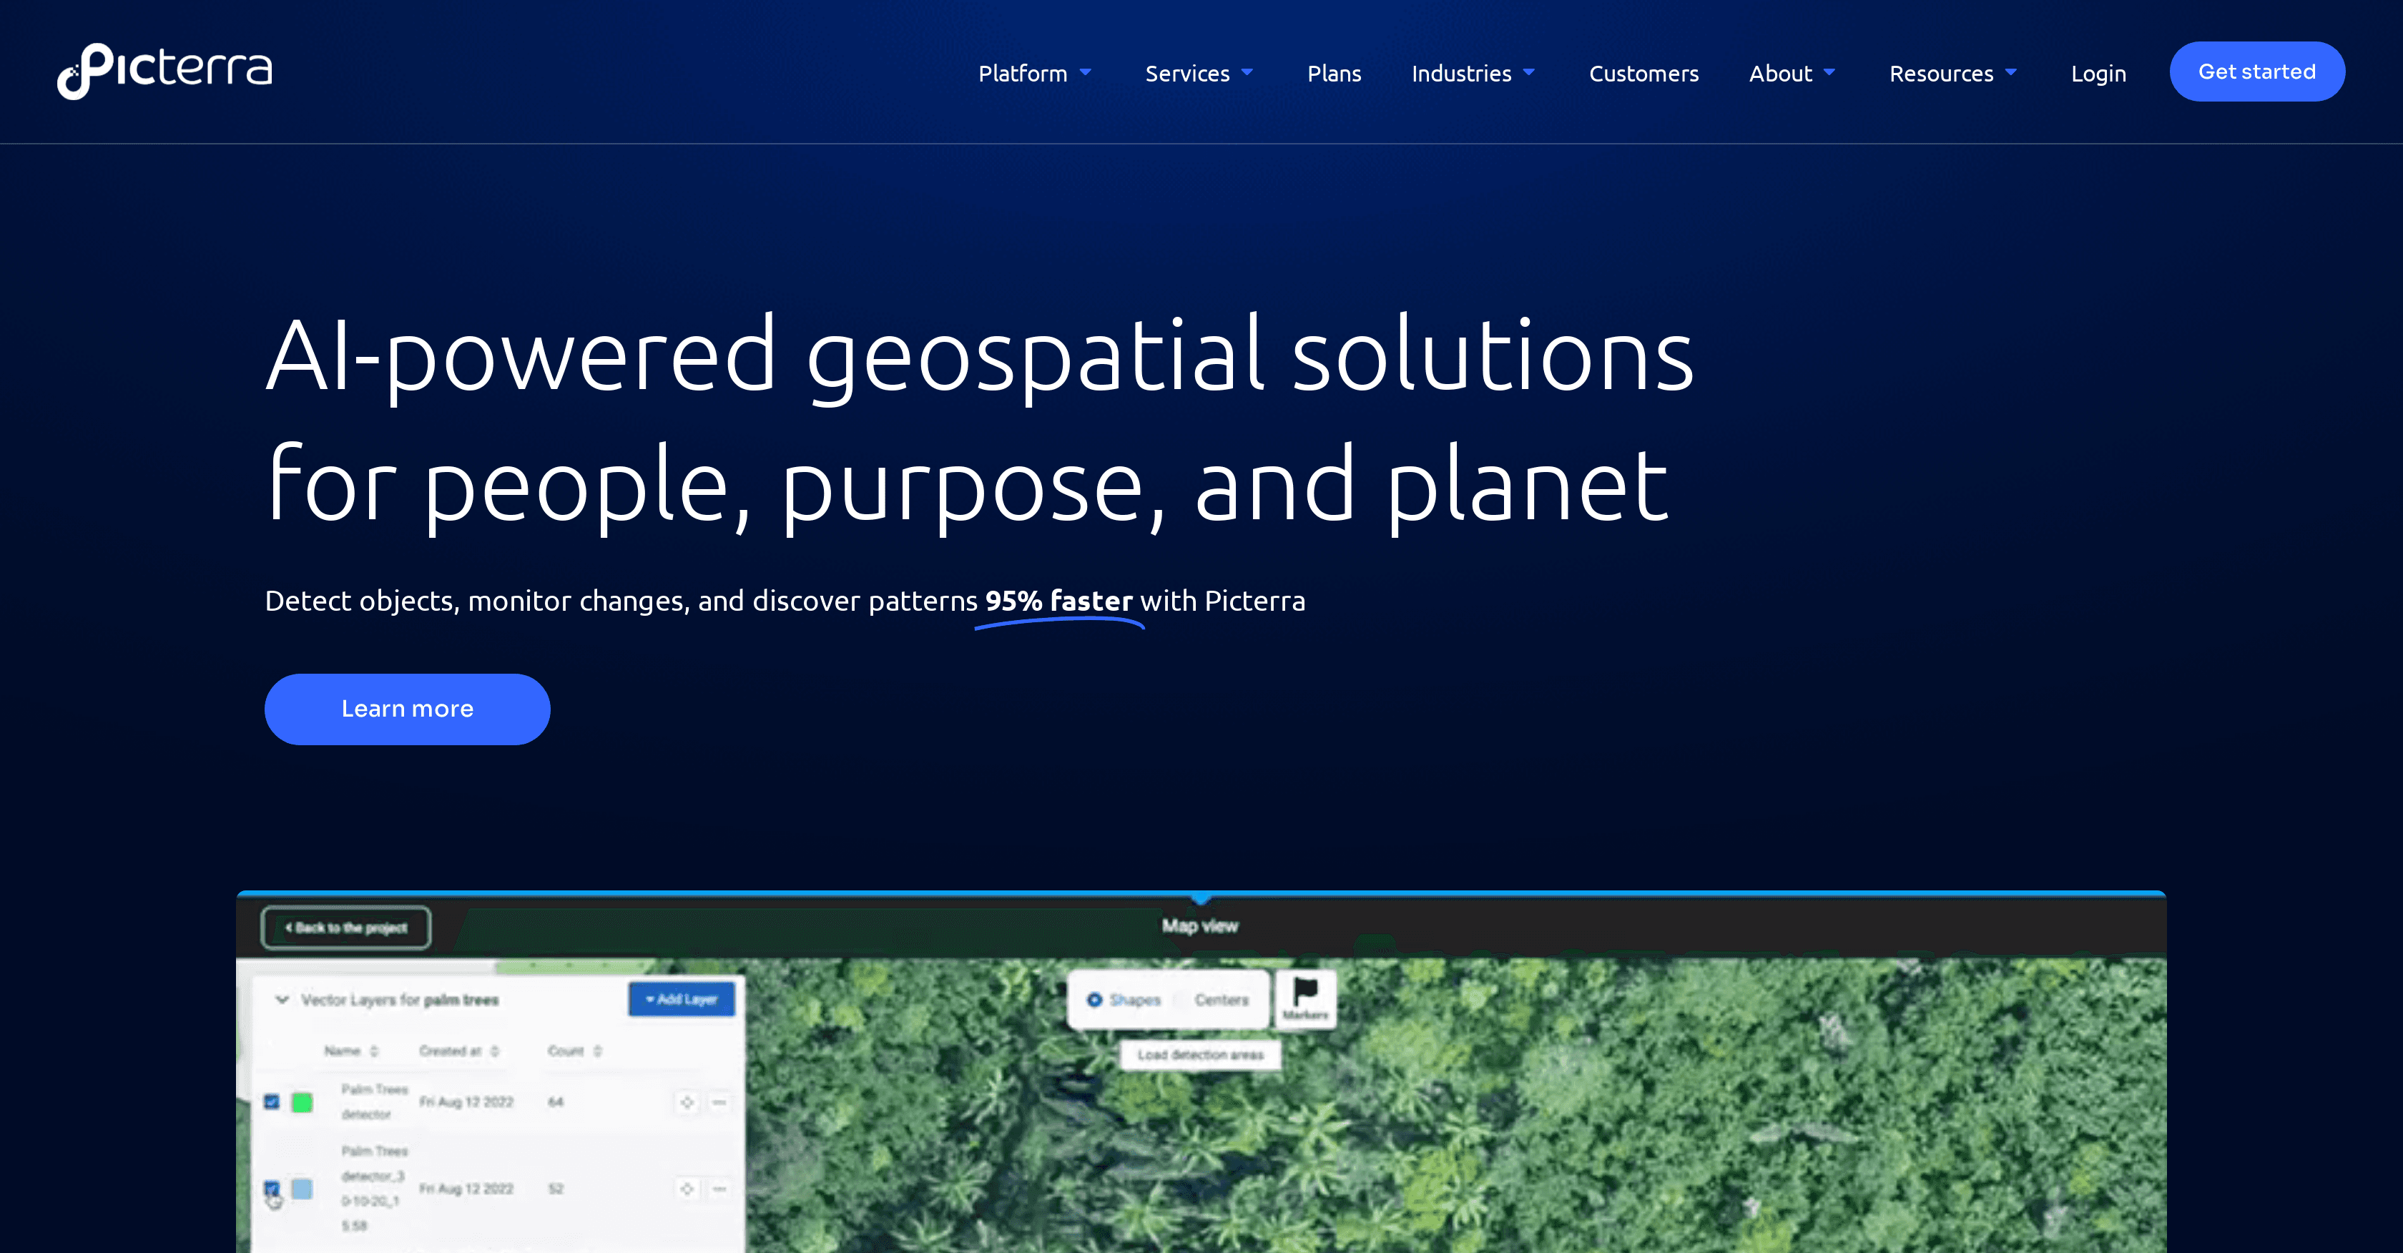The width and height of the screenshot is (2403, 1253).
Task: Zoom to the second Palm Trees detector layer
Action: coord(687,1189)
